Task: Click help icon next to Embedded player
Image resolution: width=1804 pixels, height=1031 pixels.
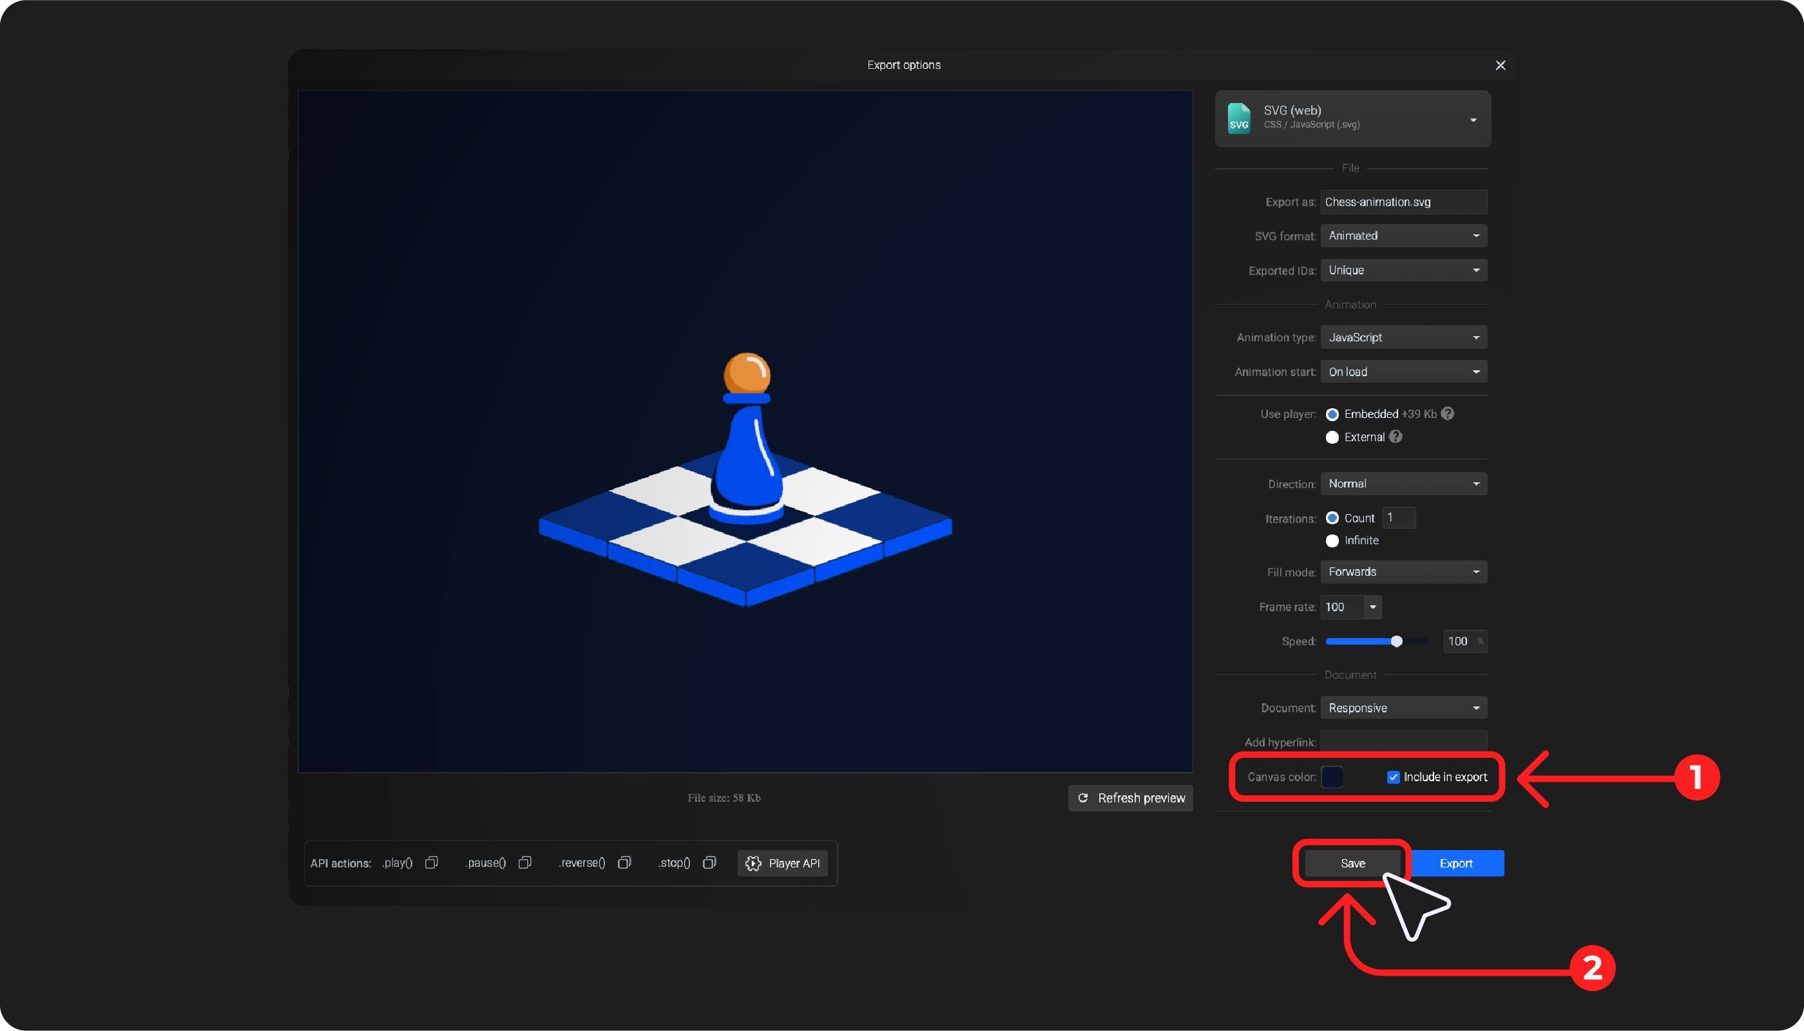Action: tap(1448, 413)
